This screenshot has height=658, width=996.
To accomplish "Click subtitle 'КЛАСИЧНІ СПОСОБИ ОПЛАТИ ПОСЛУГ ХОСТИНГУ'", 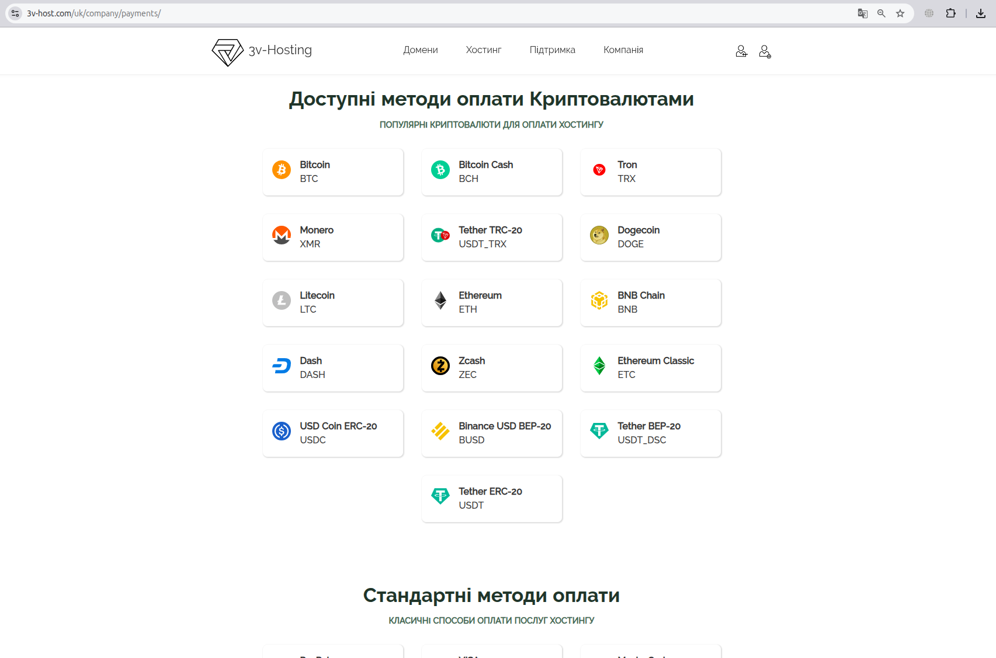I will coord(491,621).
